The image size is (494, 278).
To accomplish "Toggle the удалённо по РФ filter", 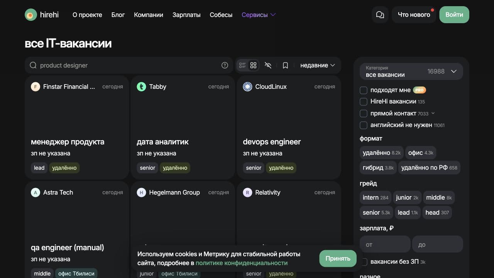I will click(429, 168).
